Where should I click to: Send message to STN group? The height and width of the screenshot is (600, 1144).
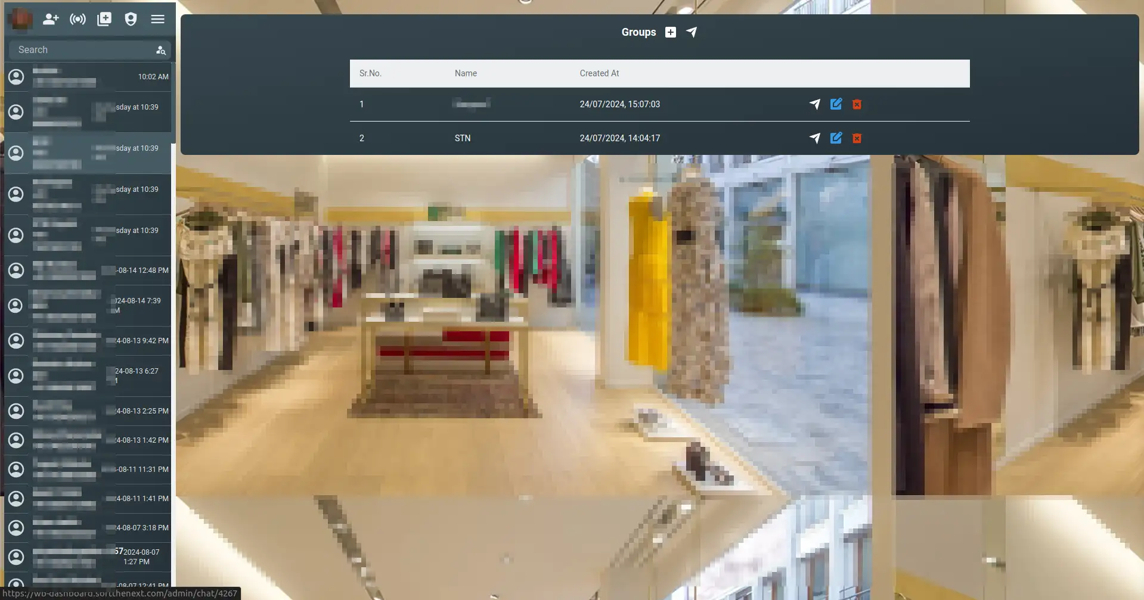[x=814, y=138]
